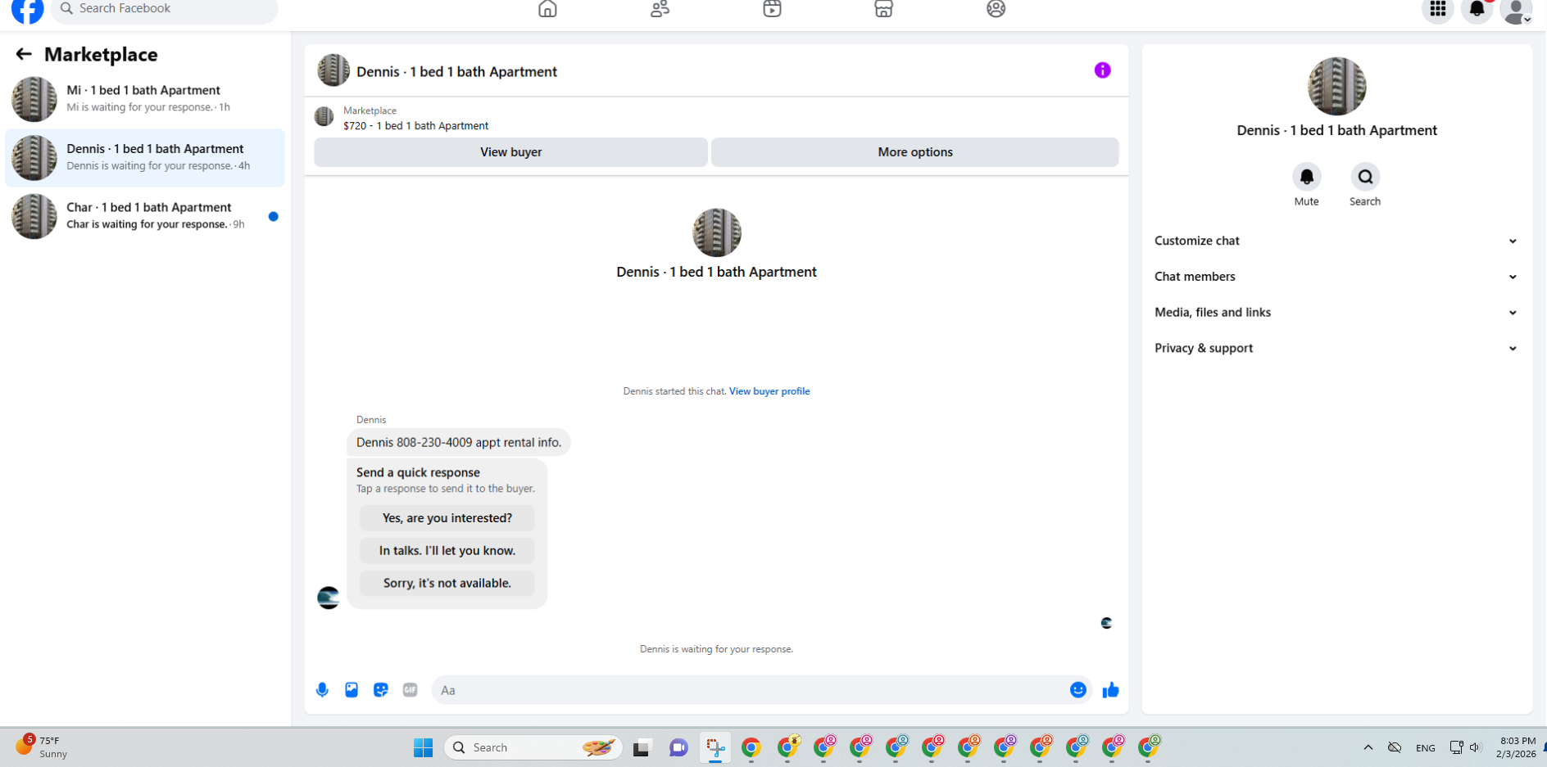Image resolution: width=1547 pixels, height=767 pixels.
Task: Click the voice clip microphone icon
Action: [x=322, y=690]
